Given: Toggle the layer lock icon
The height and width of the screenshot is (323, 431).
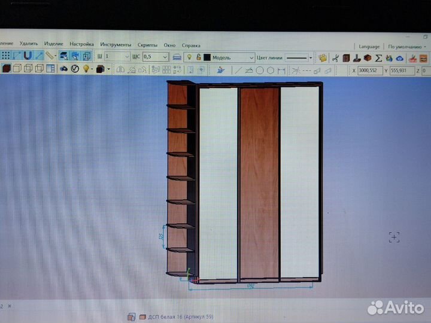Looking at the screenshot, I should tap(198, 57).
